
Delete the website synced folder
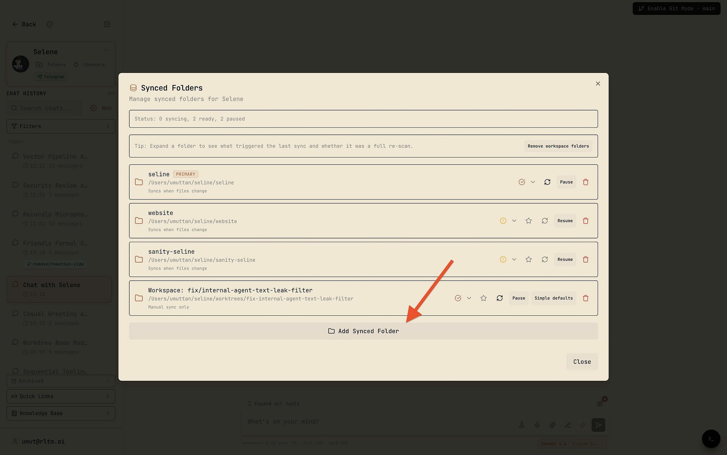coord(586,221)
